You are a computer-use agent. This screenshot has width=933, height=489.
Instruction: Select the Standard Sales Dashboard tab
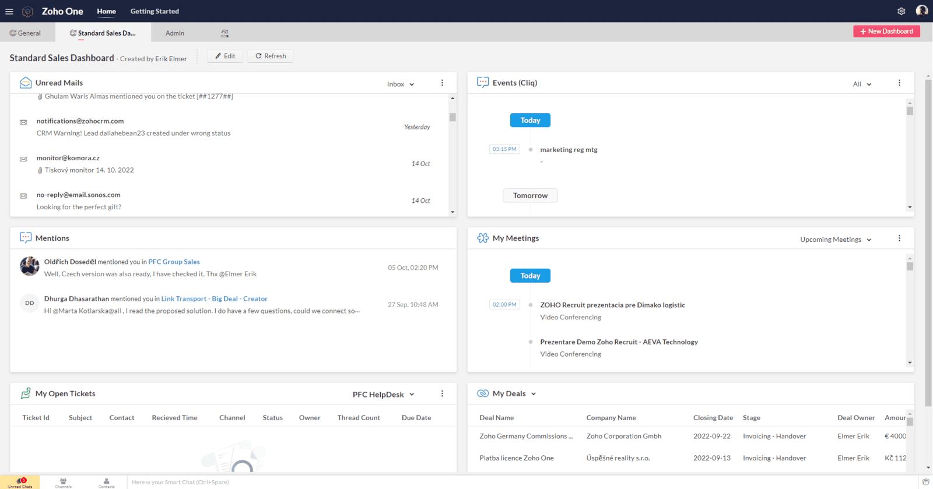point(103,33)
